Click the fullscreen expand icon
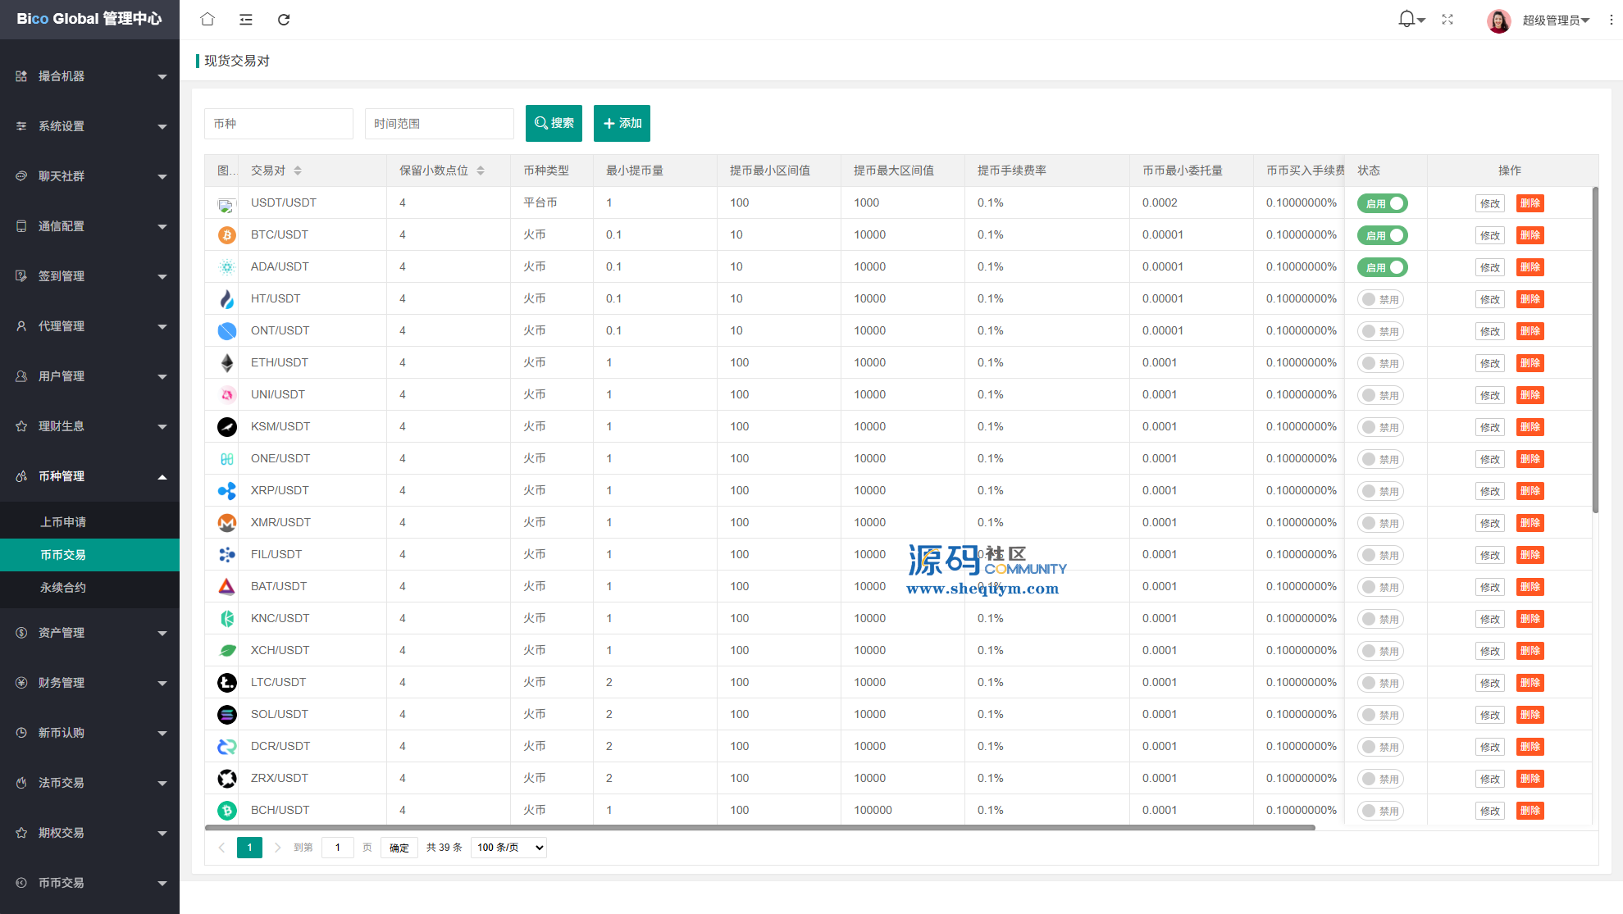Image resolution: width=1623 pixels, height=914 pixels. pyautogui.click(x=1447, y=19)
